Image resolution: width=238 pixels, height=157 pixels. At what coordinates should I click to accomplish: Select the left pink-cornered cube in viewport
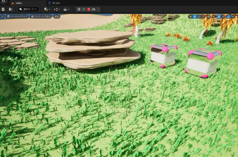click(x=164, y=56)
